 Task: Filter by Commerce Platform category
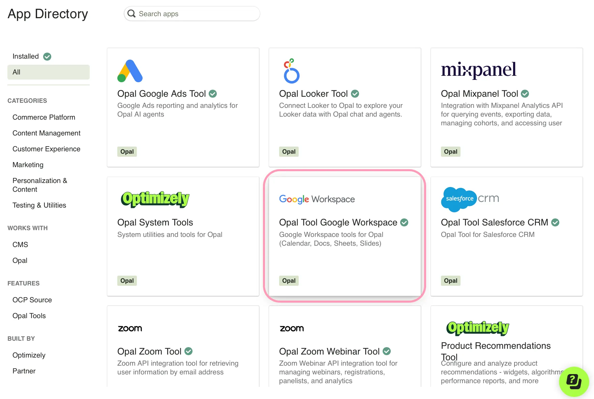tap(44, 117)
